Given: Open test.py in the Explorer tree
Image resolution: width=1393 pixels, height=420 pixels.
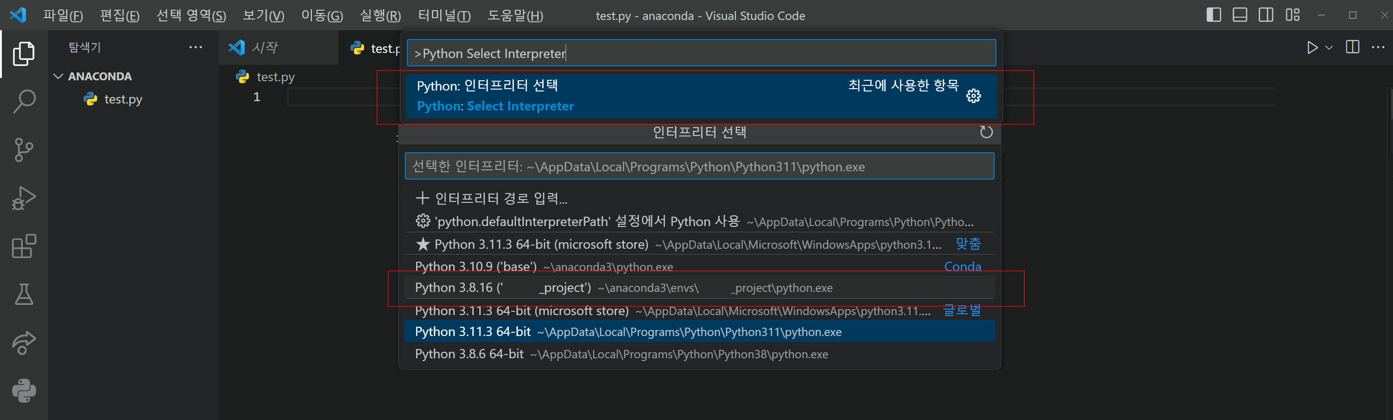Looking at the screenshot, I should tap(124, 99).
